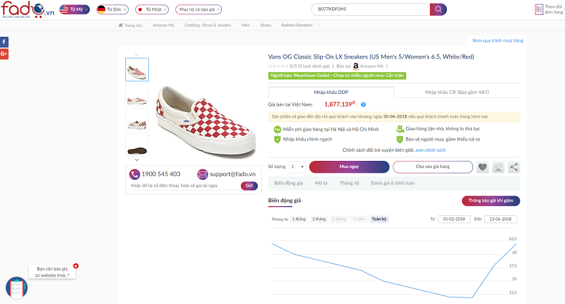Screen dimensions: 565x304
Task: Click the heart favorite icon
Action: tap(483, 167)
